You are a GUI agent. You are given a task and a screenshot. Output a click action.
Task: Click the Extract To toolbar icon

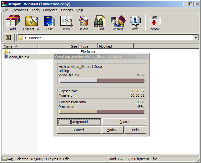coord(31,23)
